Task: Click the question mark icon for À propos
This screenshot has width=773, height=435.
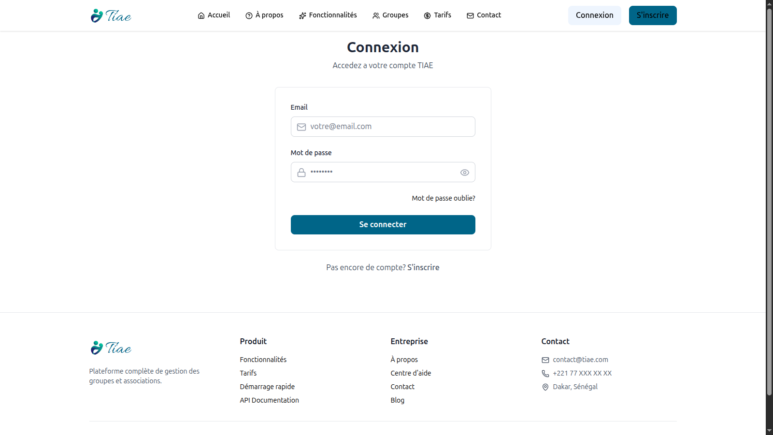Action: click(x=249, y=15)
